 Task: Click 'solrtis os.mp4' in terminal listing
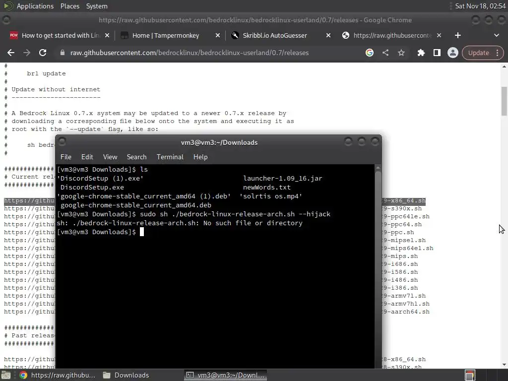click(270, 196)
